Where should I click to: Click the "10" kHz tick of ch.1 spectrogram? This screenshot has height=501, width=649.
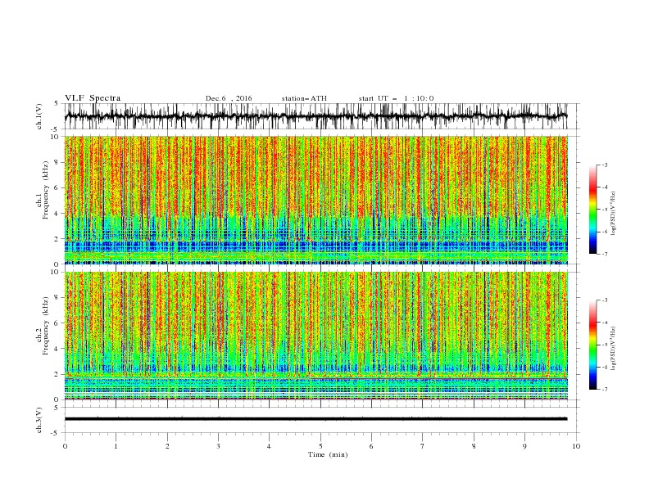pos(55,137)
